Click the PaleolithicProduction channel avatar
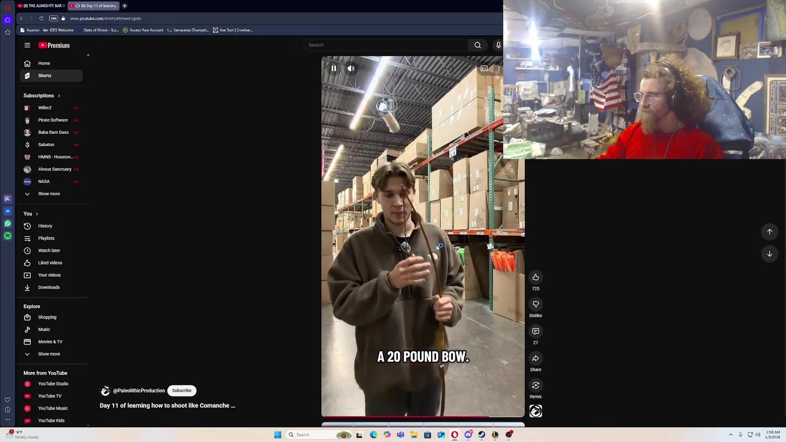Screen dimensions: 786x442 click(x=105, y=390)
